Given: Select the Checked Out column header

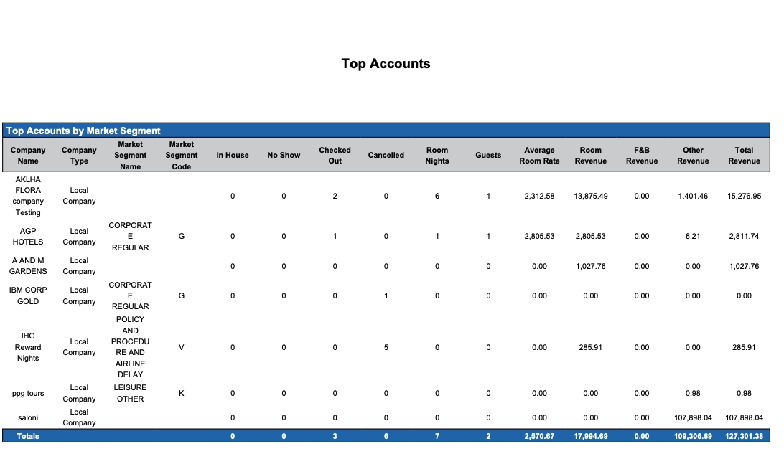Looking at the screenshot, I should coord(335,156).
